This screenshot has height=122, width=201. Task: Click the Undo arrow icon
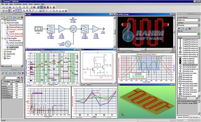24,7
